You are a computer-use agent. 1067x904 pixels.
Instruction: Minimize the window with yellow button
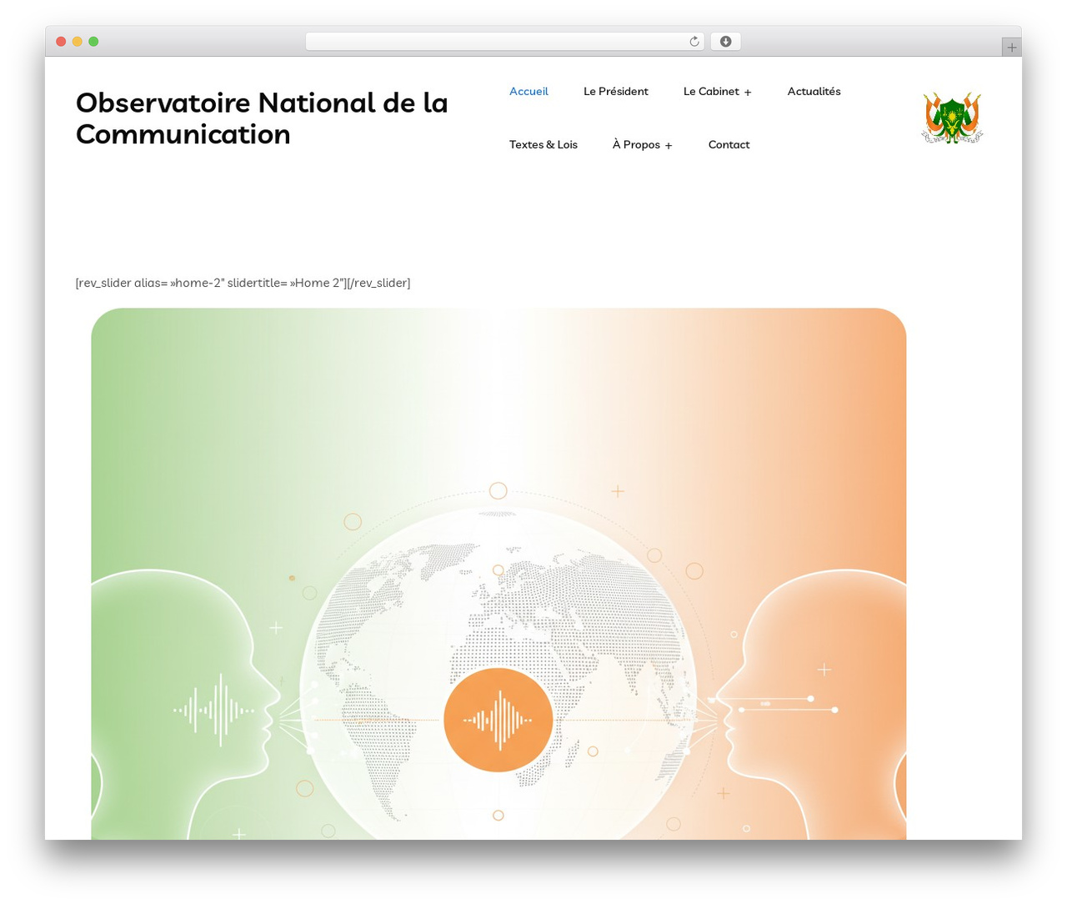77,42
